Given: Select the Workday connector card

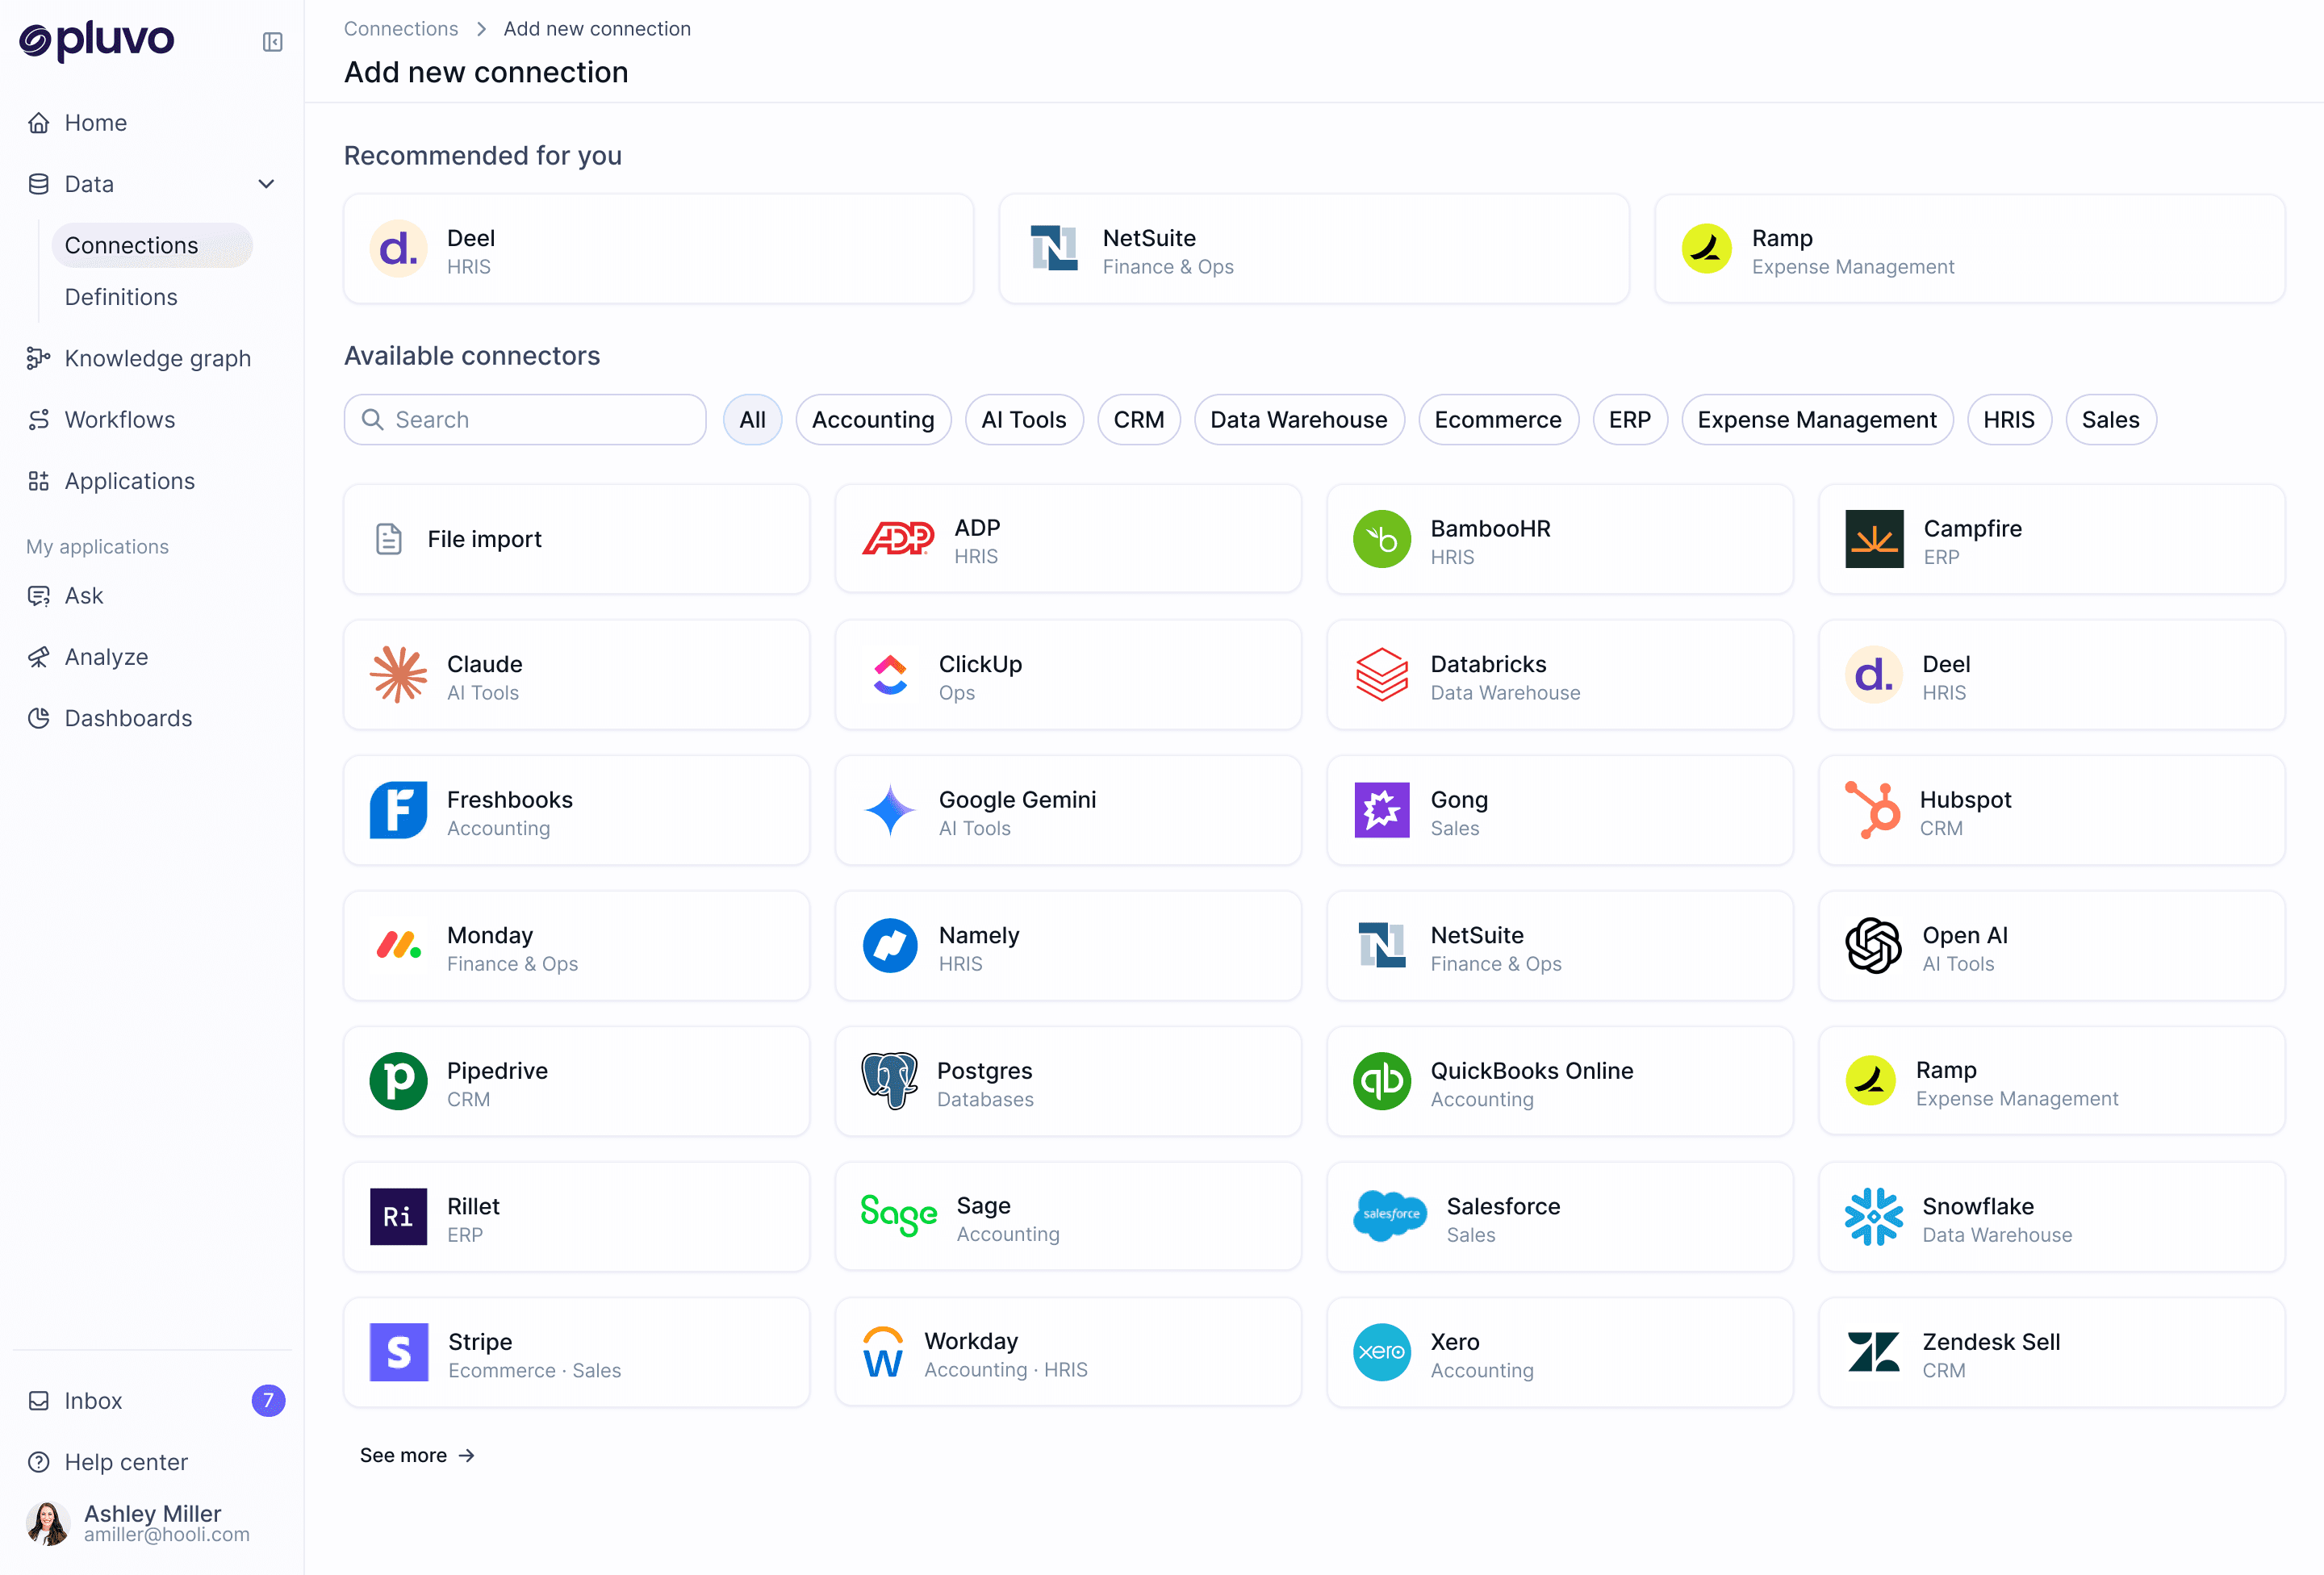Looking at the screenshot, I should (1069, 1352).
